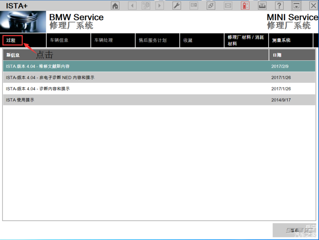
Task: Switch to the 车辆信息 tab
Action: click(69, 40)
